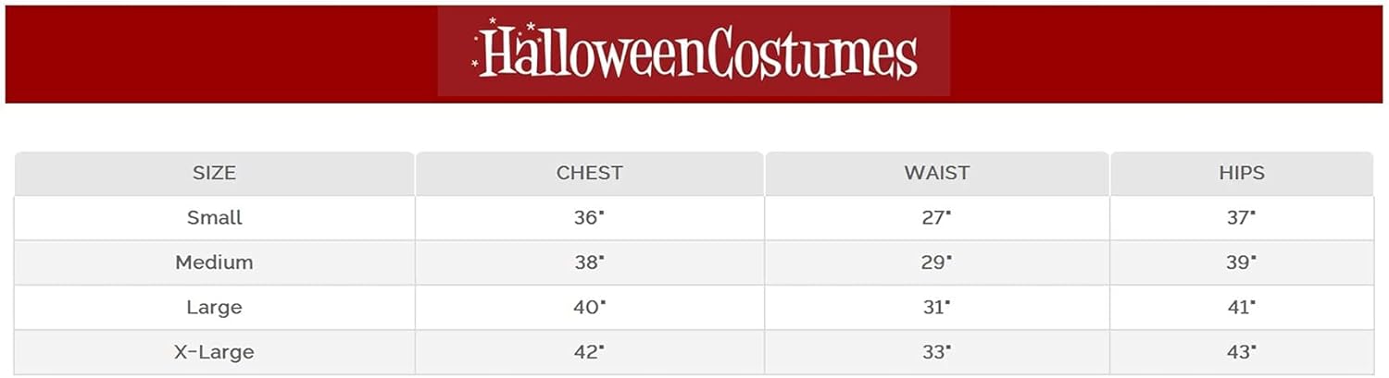Select the 42" chest value for X-Large
Viewport: 1389px width, 378px height.
pyautogui.click(x=589, y=352)
